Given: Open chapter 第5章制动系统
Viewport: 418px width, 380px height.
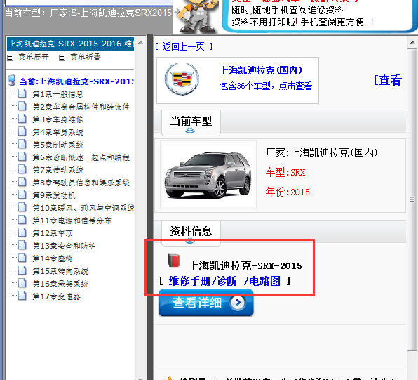Looking at the screenshot, I should [x=58, y=145].
